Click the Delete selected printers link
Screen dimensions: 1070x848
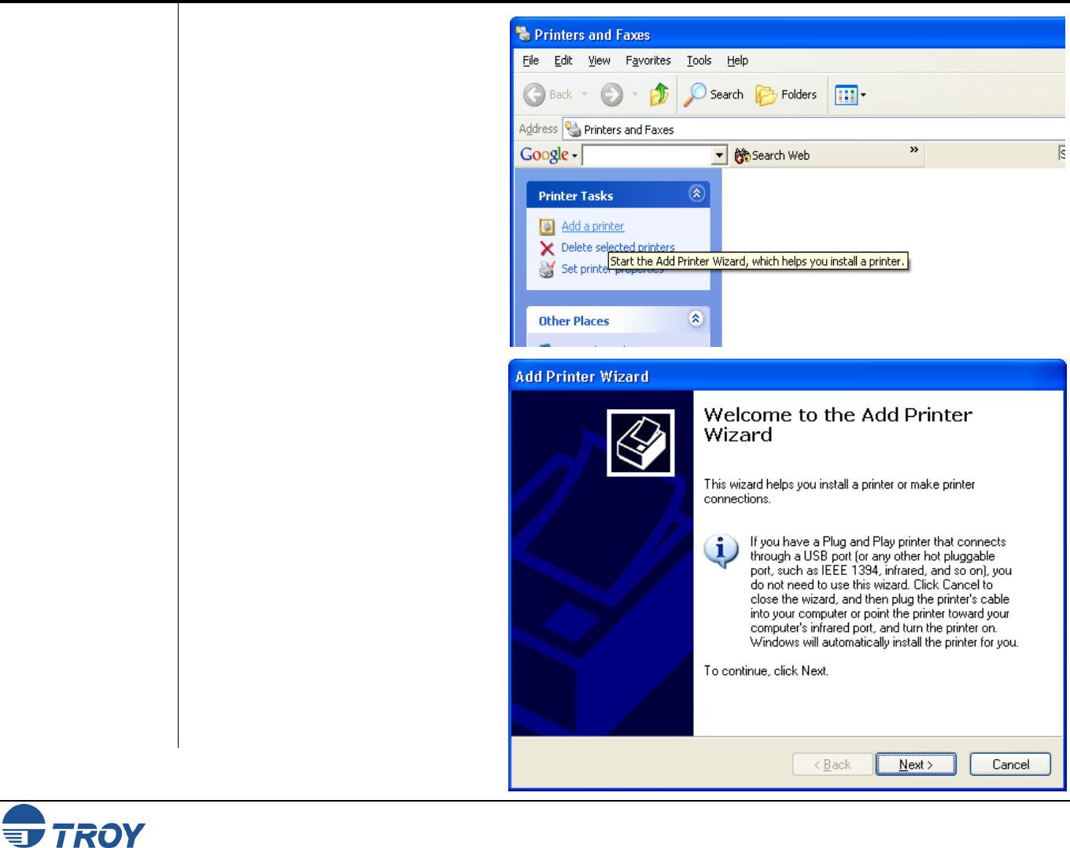[x=618, y=247]
